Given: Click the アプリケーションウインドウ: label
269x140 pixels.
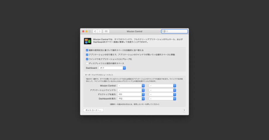Looking at the screenshot, I should pos(103,90).
